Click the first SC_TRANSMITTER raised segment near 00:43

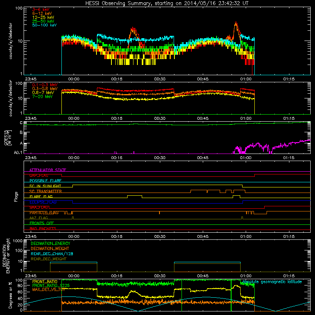199,190
